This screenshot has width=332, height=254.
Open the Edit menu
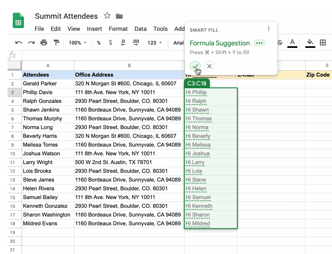click(x=56, y=29)
